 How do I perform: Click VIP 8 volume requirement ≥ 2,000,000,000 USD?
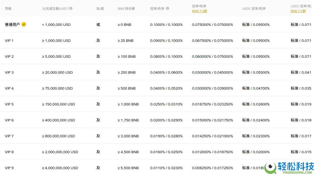(60, 152)
